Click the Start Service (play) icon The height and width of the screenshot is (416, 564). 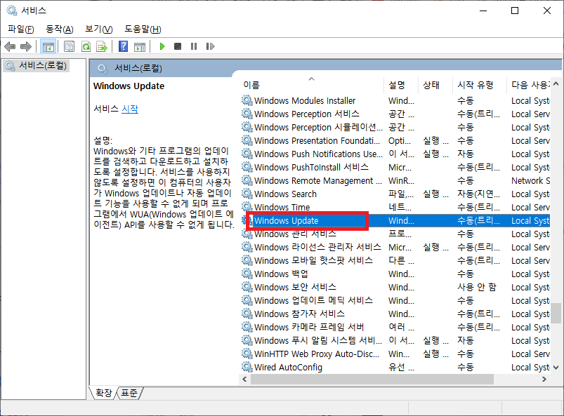162,46
